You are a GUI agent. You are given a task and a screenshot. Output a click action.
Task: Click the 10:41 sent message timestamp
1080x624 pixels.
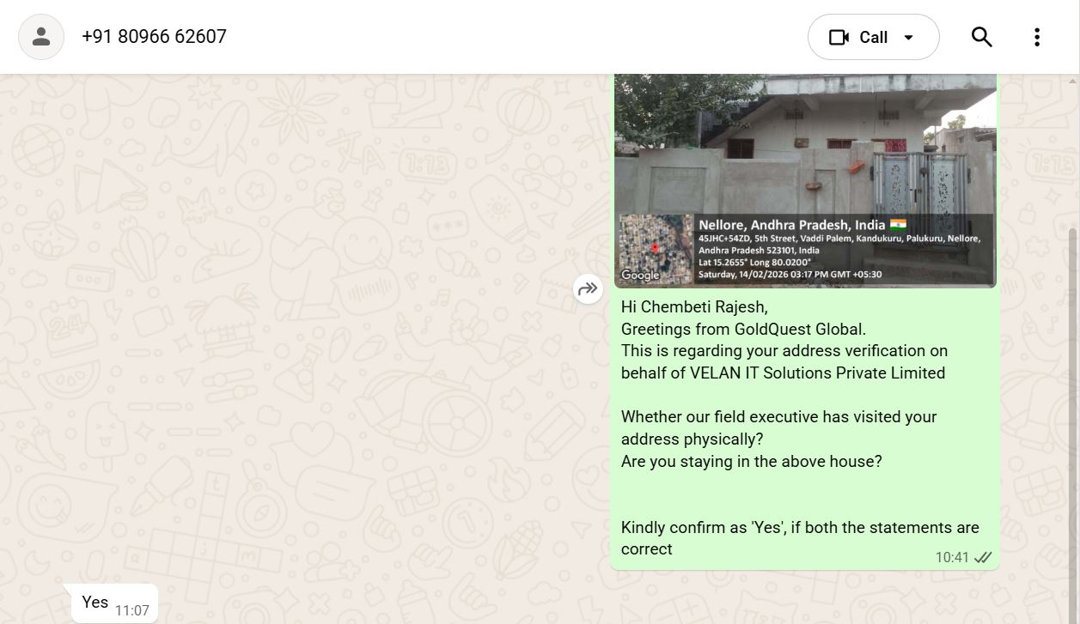[x=951, y=557]
